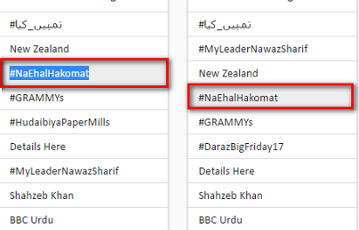Click boxed #NaEhalHakomat in right list
Screen dimensions: 359x230
[x=238, y=98]
